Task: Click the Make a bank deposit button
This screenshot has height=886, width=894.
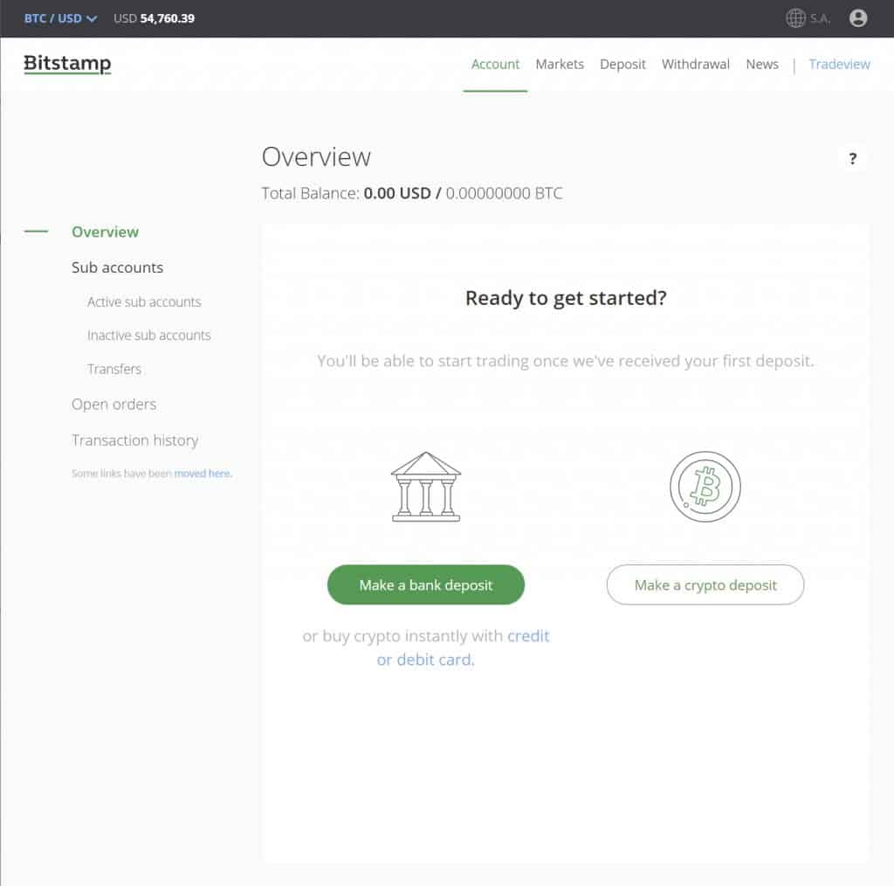Action: [425, 585]
